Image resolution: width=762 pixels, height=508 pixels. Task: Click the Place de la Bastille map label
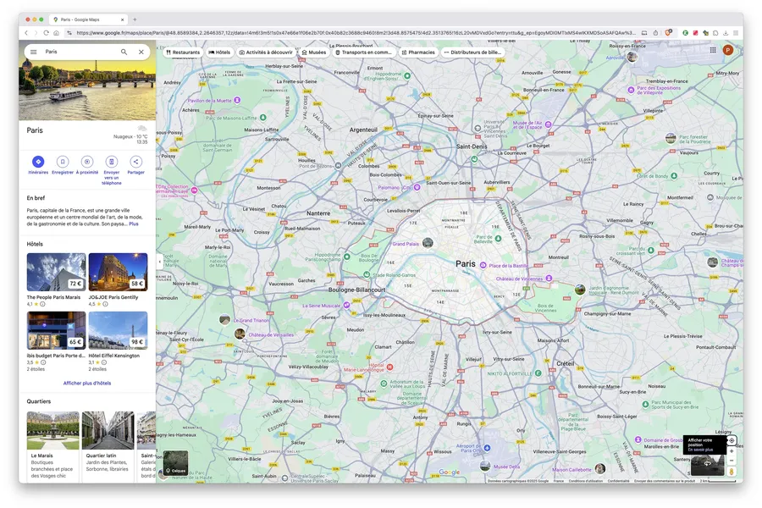[x=508, y=265]
